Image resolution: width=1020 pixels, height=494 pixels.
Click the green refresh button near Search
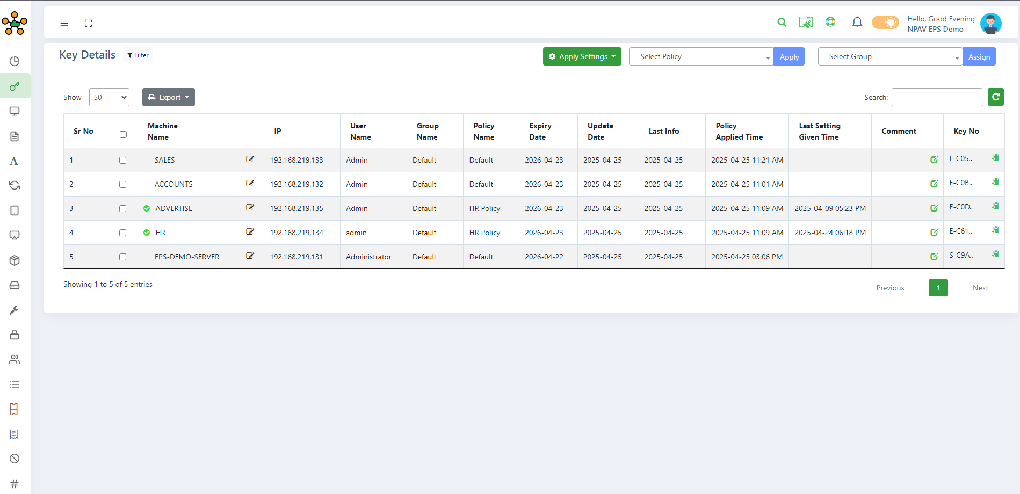click(x=996, y=97)
